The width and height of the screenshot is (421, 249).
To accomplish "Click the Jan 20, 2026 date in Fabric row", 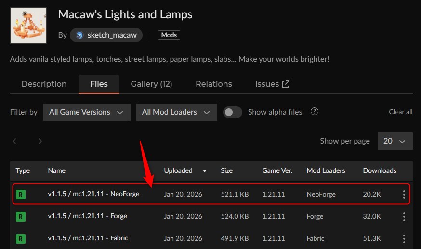I will coord(183,238).
